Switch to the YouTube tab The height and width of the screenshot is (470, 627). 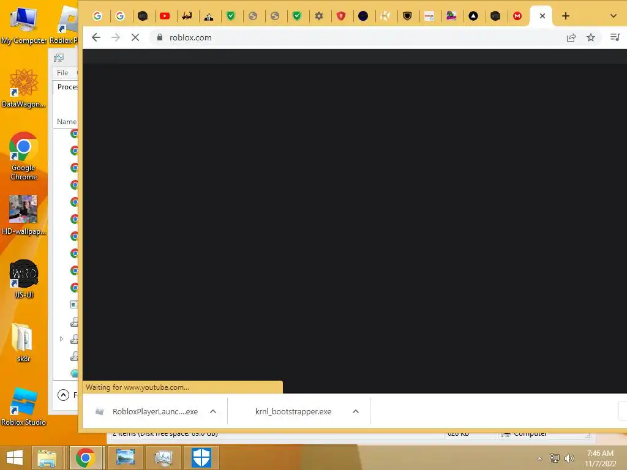[x=165, y=16]
